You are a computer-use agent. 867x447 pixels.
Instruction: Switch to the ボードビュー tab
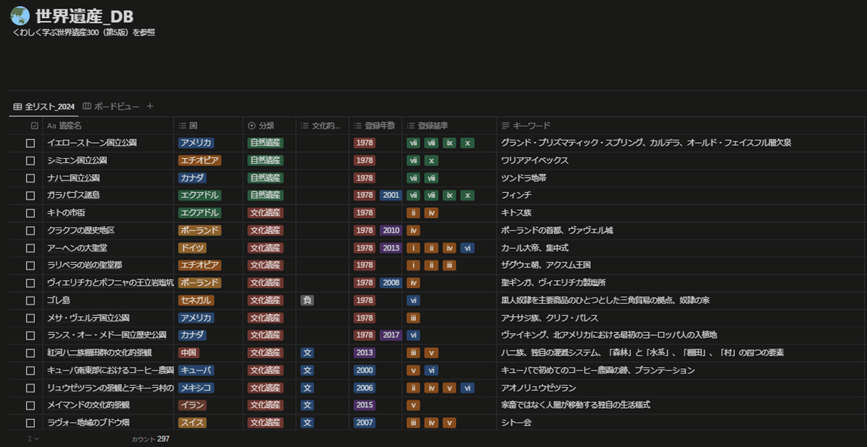(x=111, y=106)
